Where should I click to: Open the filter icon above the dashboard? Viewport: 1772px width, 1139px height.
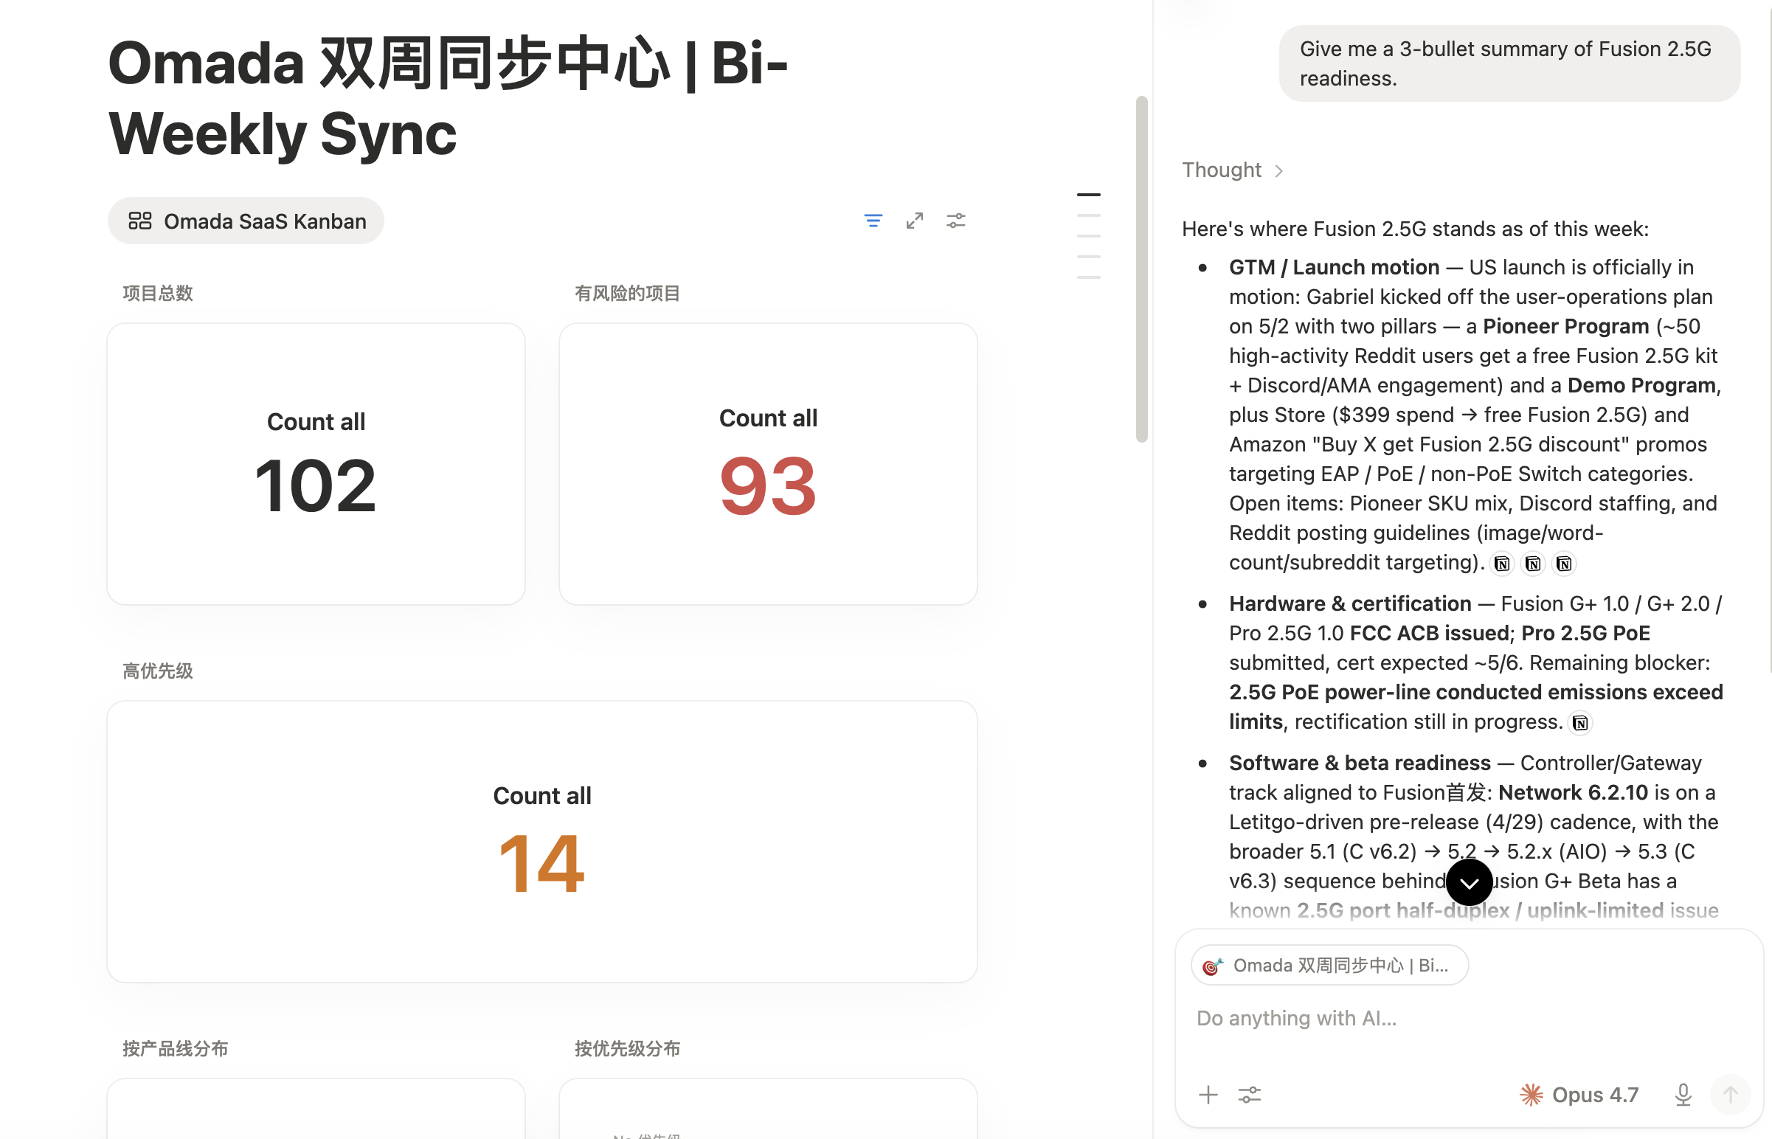click(873, 221)
